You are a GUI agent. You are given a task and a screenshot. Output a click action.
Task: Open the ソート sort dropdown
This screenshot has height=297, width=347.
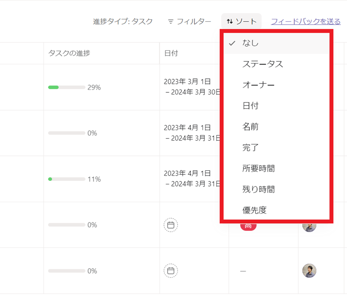coord(241,21)
